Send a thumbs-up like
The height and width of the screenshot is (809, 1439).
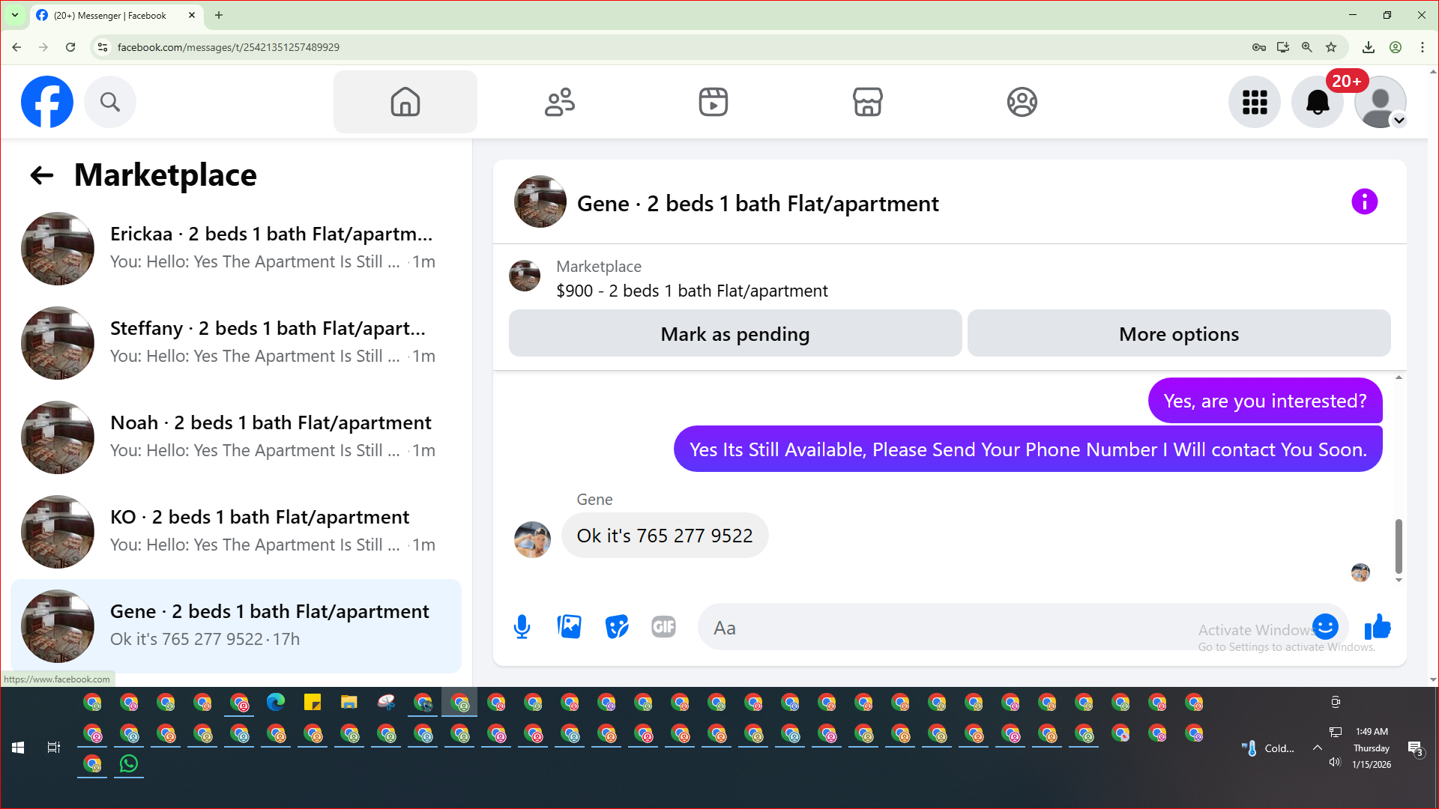coord(1378,627)
